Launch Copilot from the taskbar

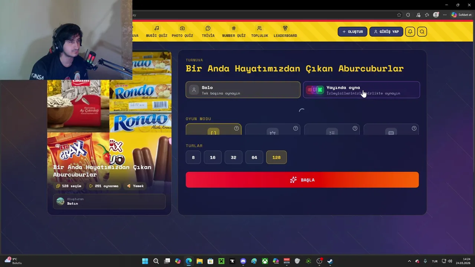pos(178,261)
